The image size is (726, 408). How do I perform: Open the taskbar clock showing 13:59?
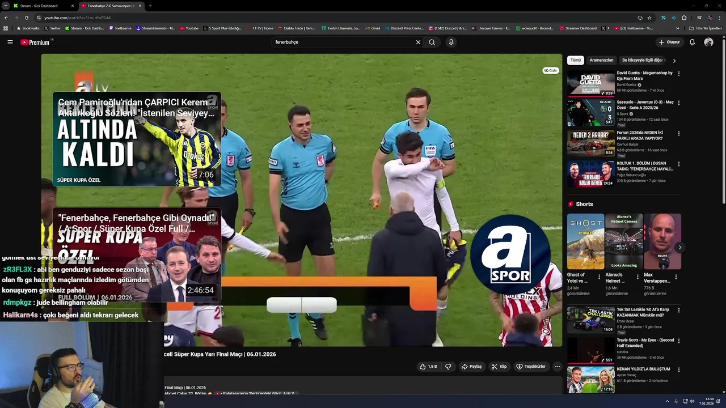pyautogui.click(x=707, y=401)
